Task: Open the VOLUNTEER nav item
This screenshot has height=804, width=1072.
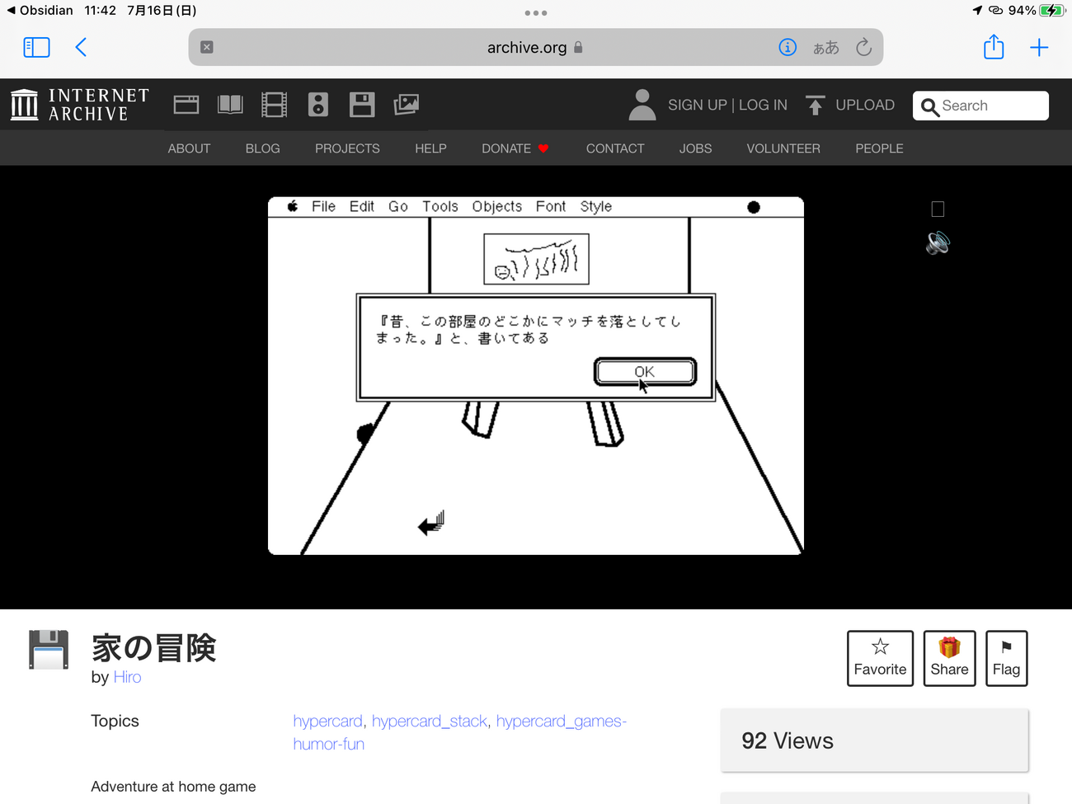Action: (783, 148)
